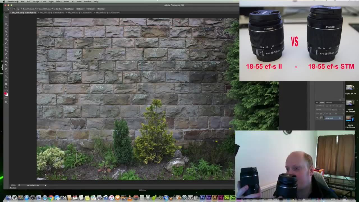Select the Pen tool
The width and height of the screenshot is (359, 202).
point(6,69)
